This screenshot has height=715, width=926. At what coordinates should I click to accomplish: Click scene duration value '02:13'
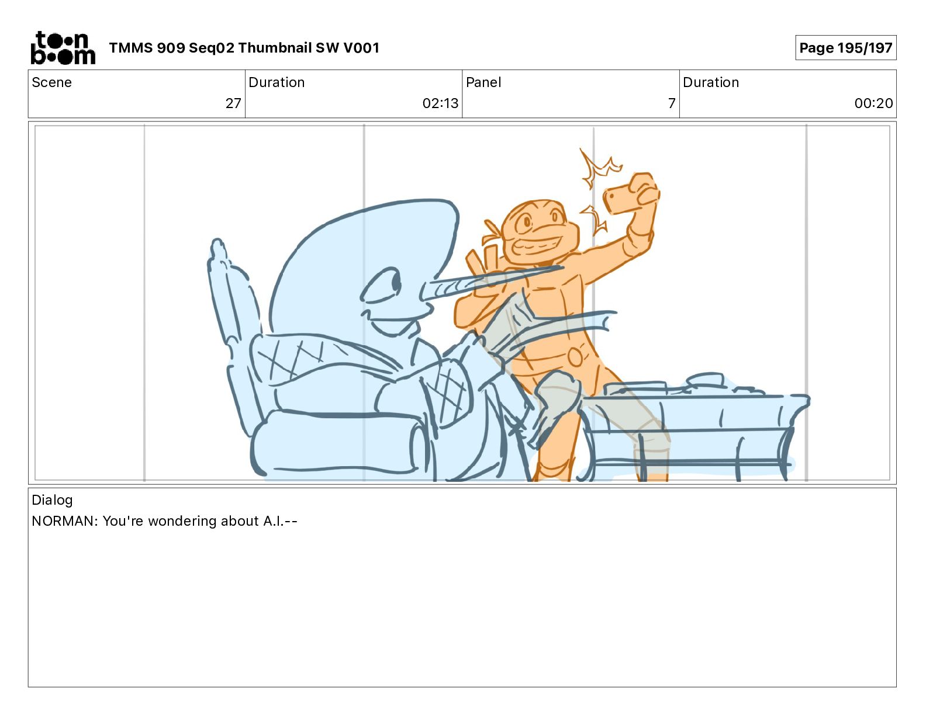[x=440, y=103]
